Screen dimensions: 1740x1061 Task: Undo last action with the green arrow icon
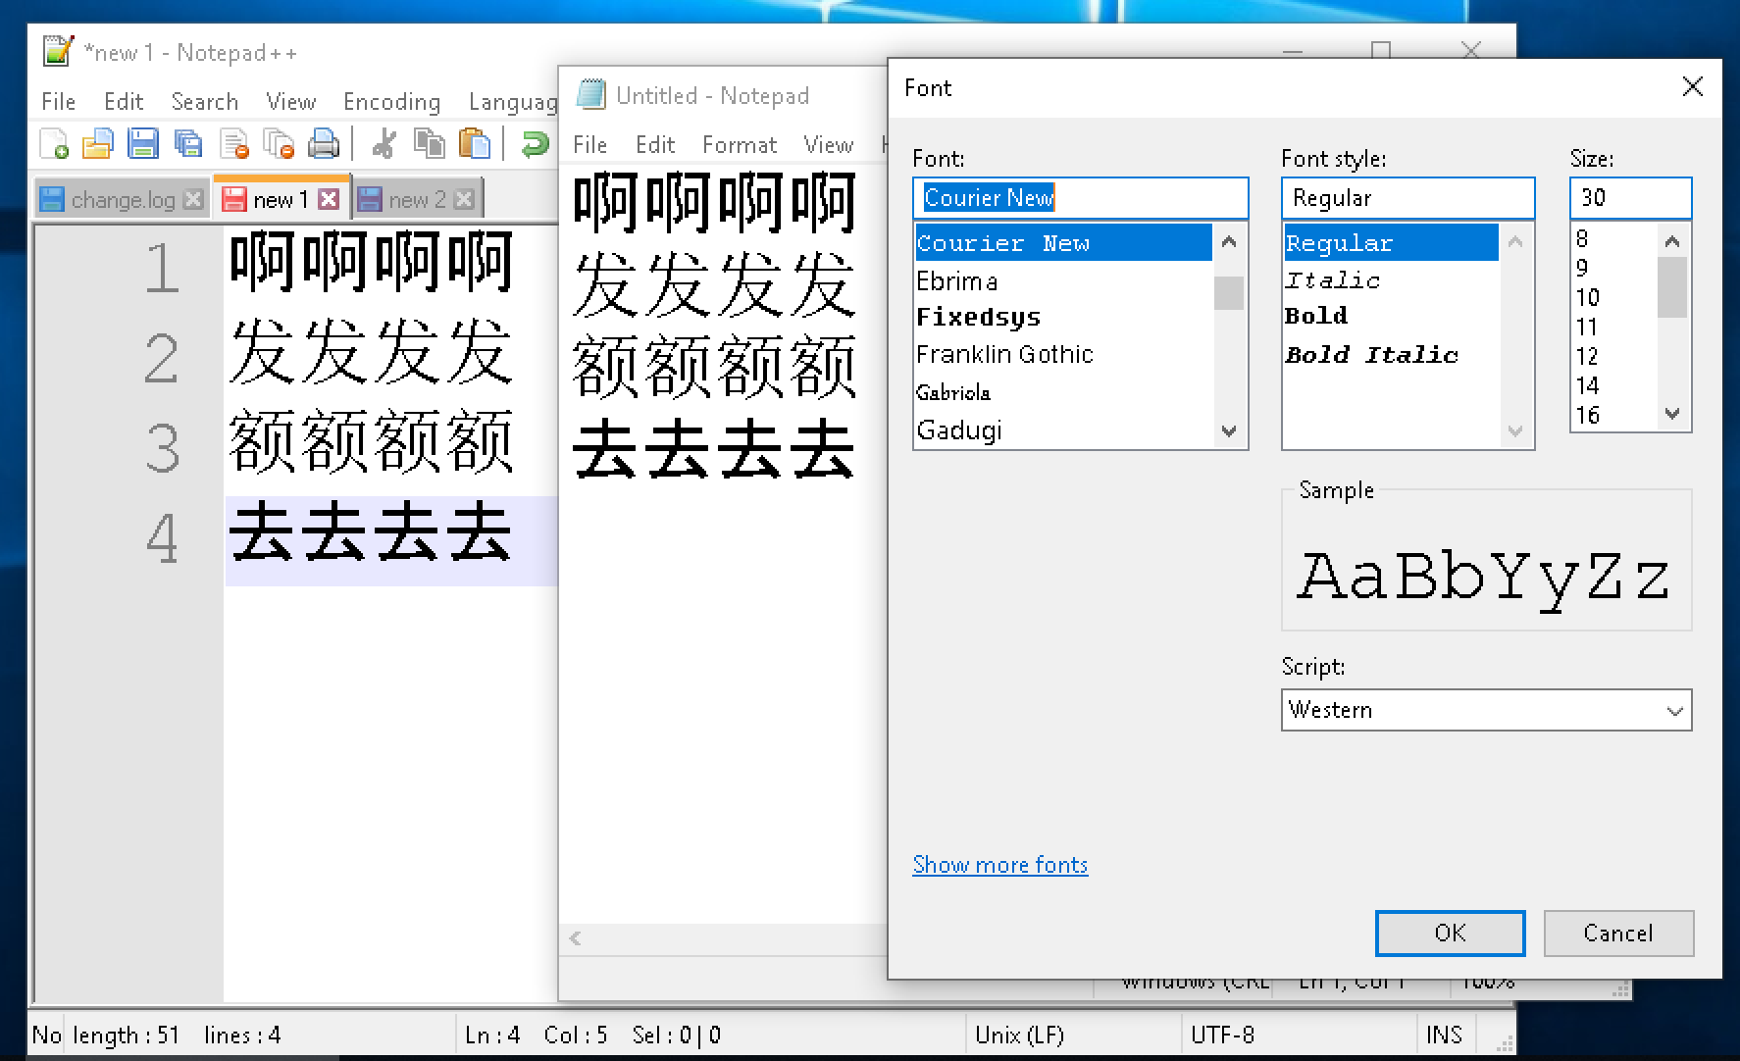533,143
